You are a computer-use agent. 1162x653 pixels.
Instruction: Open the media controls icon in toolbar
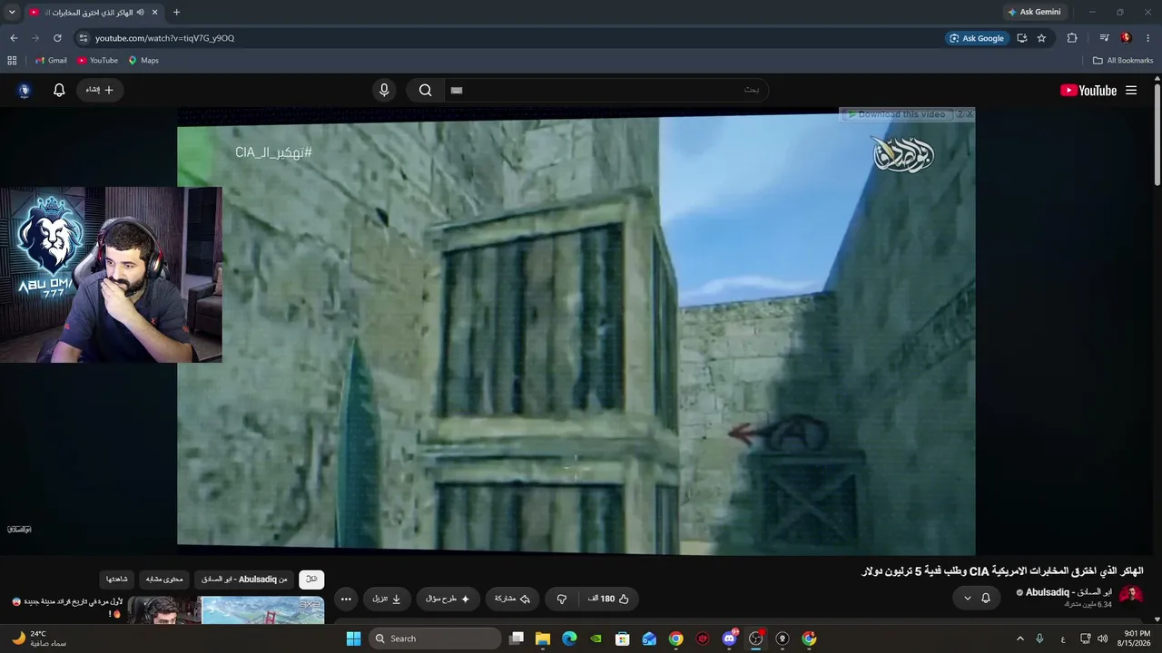[1104, 38]
